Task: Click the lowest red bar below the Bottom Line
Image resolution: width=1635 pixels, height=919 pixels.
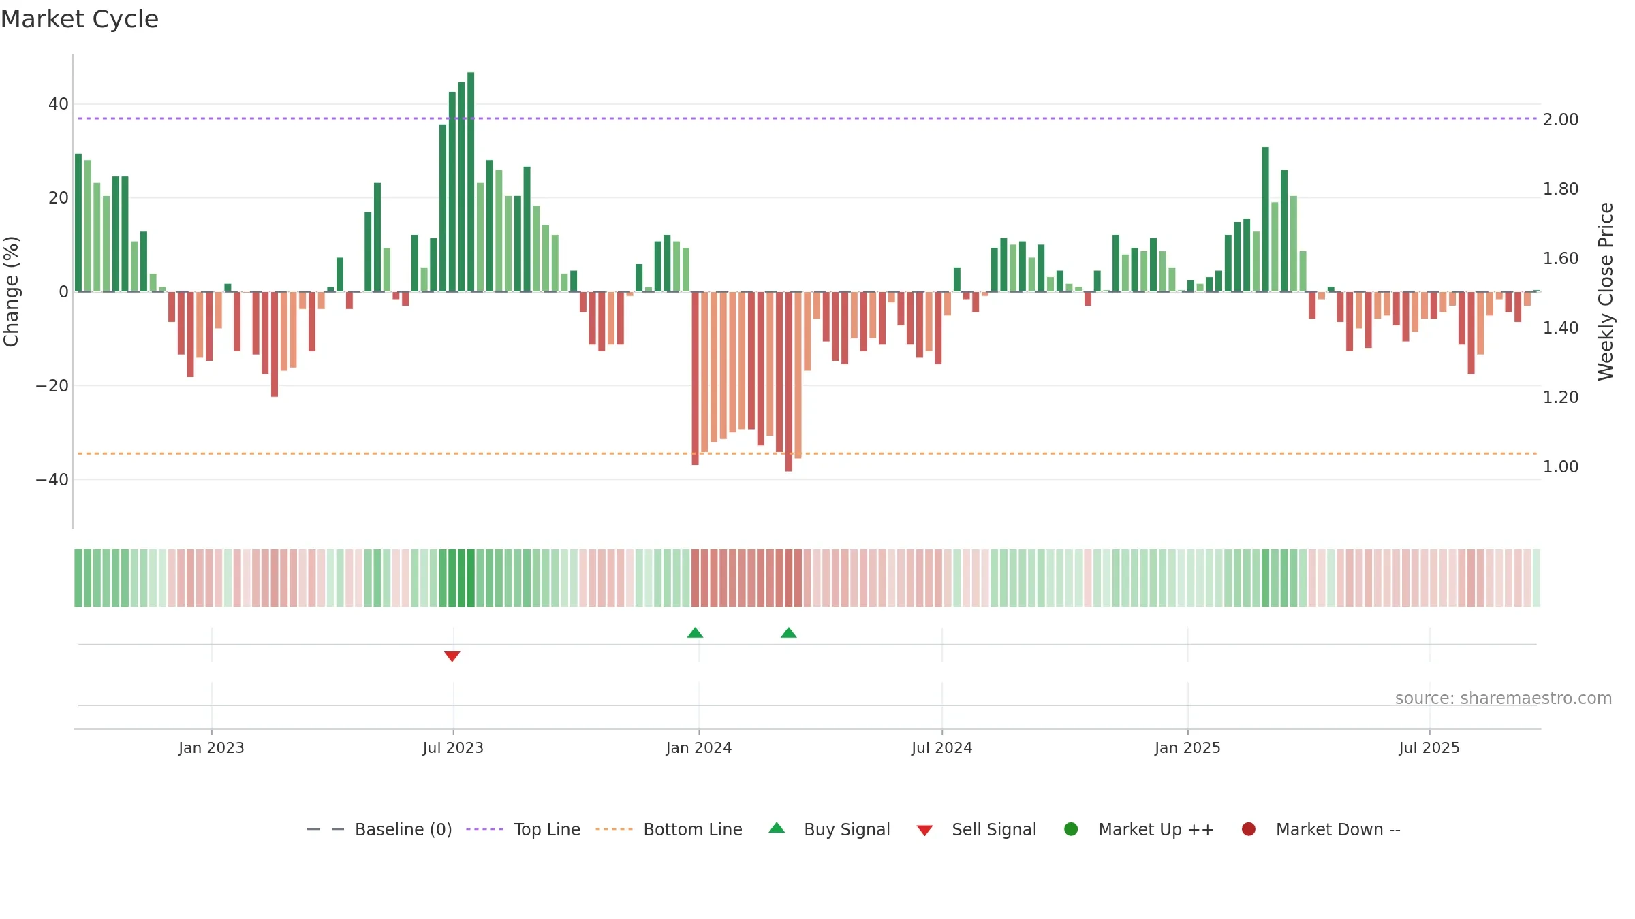Action: [x=789, y=381]
